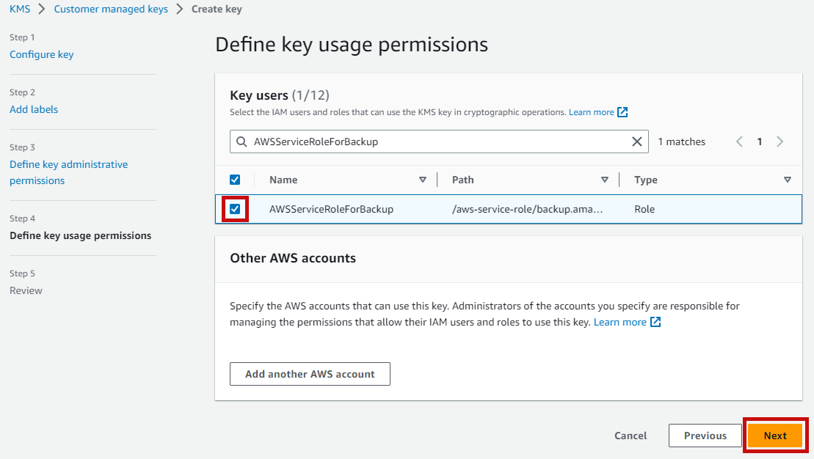814x459 pixels.
Task: Open Customer managed keys breadcrumb
Action: point(111,9)
